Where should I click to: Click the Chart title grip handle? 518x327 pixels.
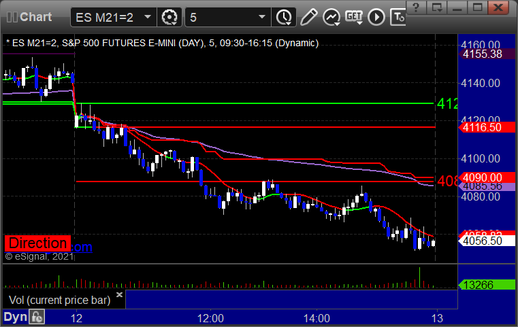pyautogui.click(x=12, y=17)
